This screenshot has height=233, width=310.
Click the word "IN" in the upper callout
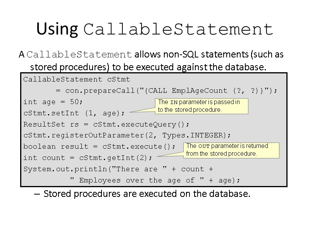pyautogui.click(x=174, y=102)
